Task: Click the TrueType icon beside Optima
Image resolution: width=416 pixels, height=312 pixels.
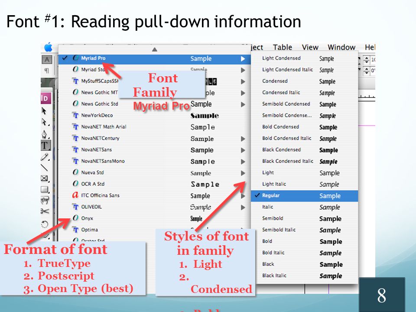Action: [75, 230]
